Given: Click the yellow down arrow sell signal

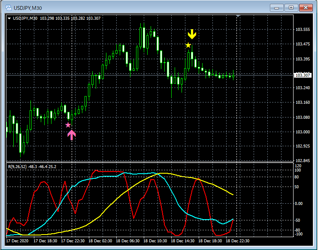Looking at the screenshot, I should tap(192, 34).
